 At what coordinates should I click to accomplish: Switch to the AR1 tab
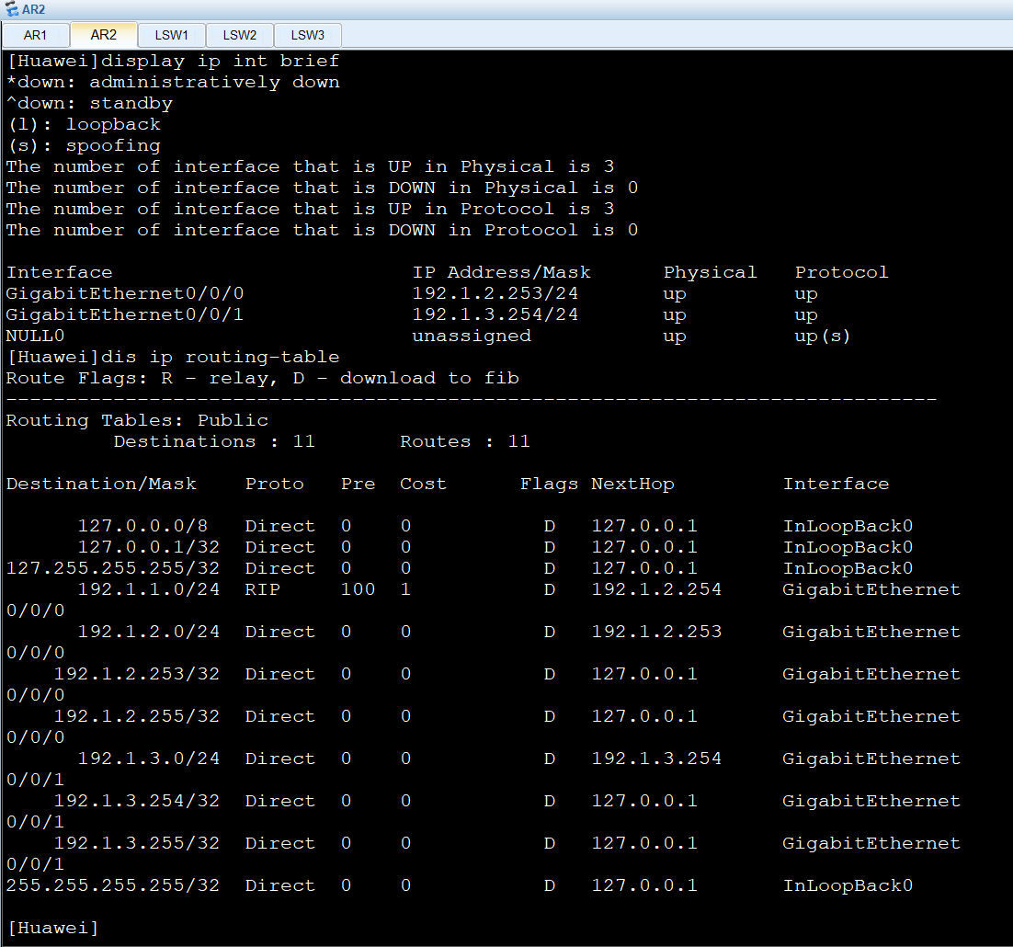coord(35,36)
